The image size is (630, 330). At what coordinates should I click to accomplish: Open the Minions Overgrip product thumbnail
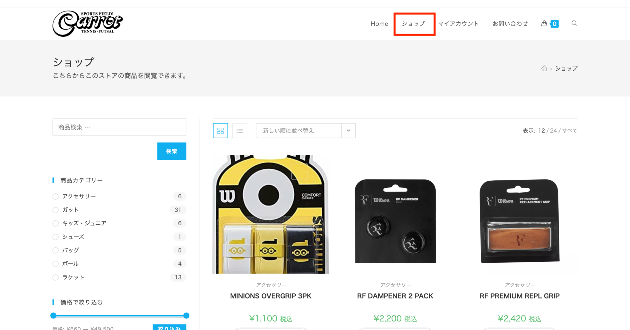(x=271, y=214)
